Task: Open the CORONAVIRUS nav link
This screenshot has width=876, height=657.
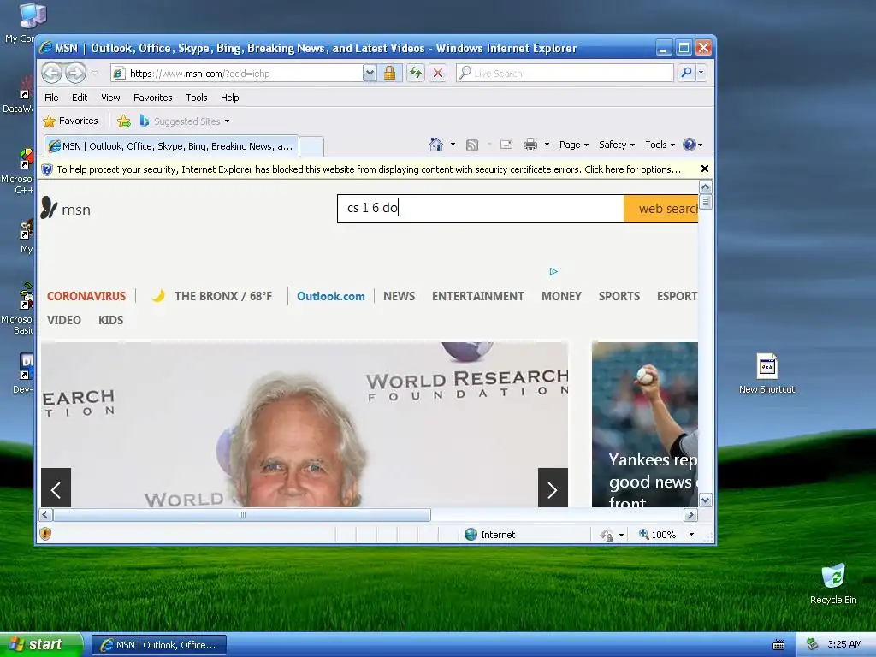Action: pyautogui.click(x=86, y=296)
